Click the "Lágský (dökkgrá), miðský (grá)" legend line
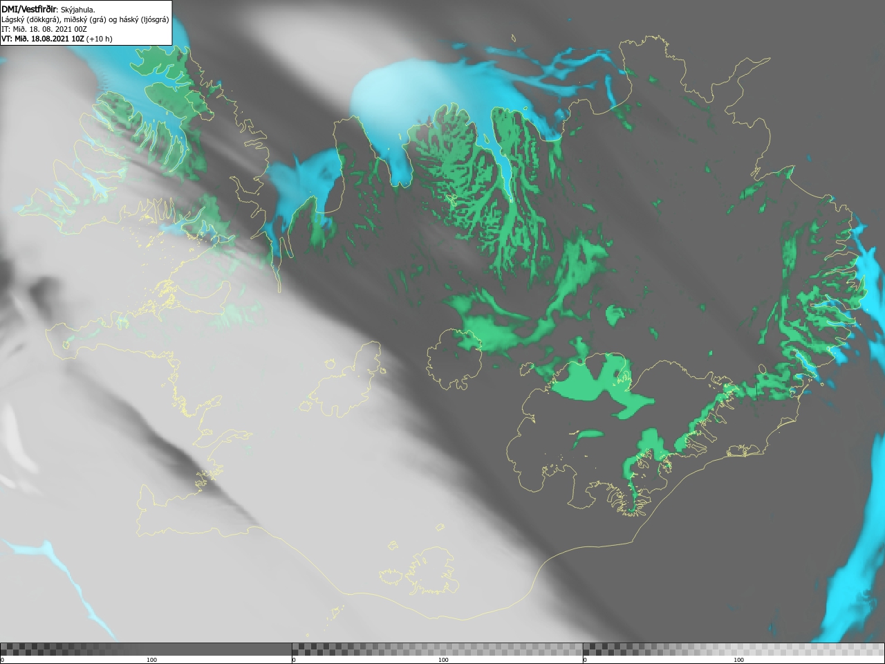Image resolution: width=885 pixels, height=664 pixels. coord(85,19)
